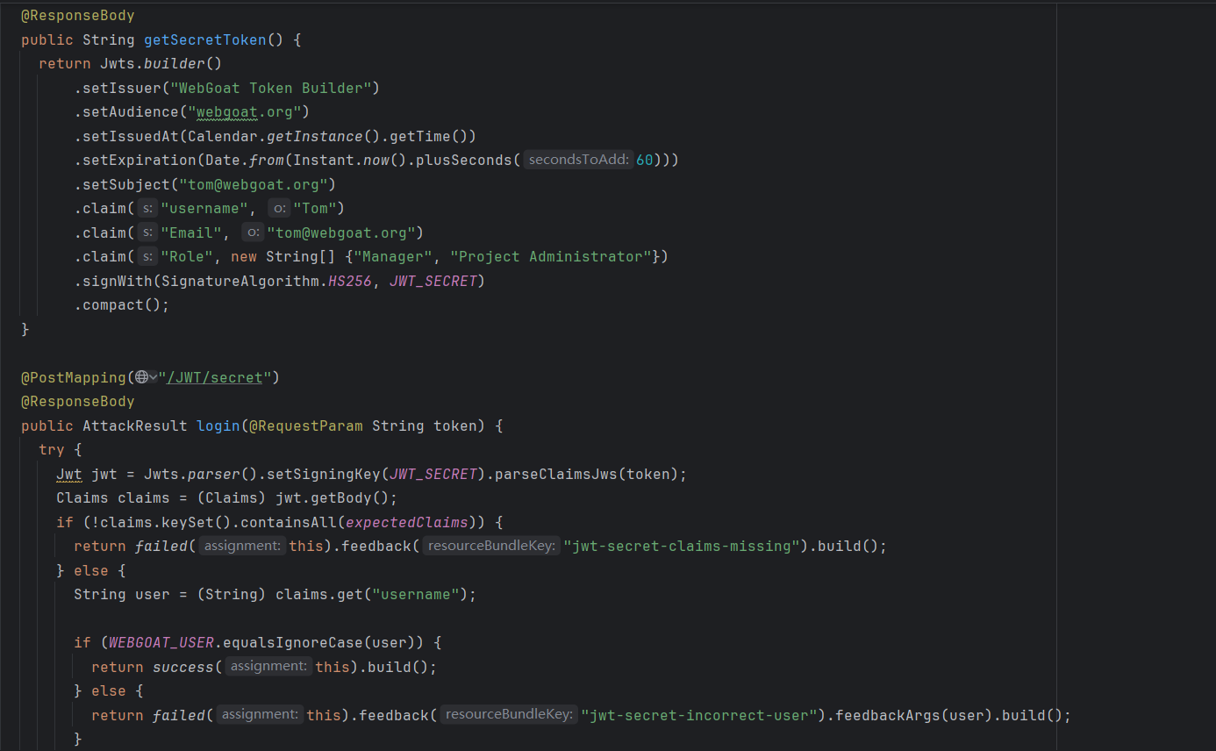Click the @RequestParam annotation

click(306, 426)
